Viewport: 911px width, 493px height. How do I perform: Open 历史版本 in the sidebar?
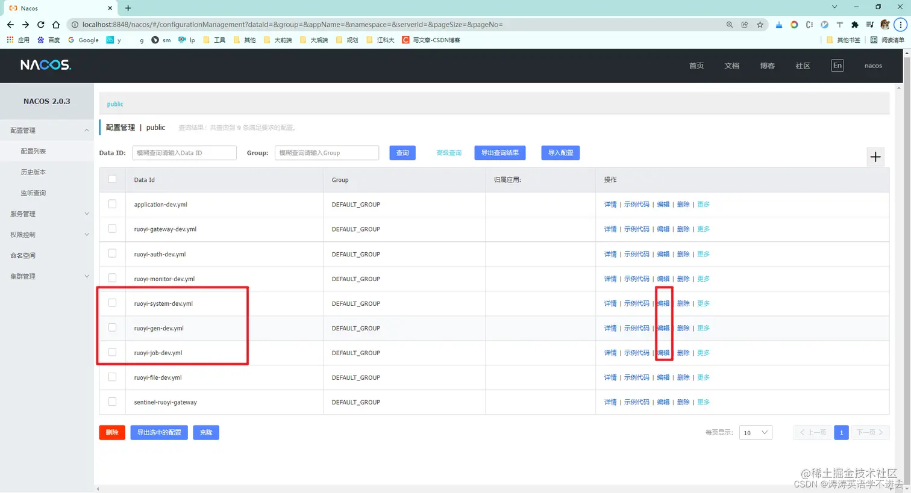(33, 172)
